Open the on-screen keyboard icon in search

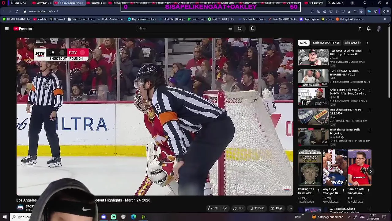coord(230,29)
